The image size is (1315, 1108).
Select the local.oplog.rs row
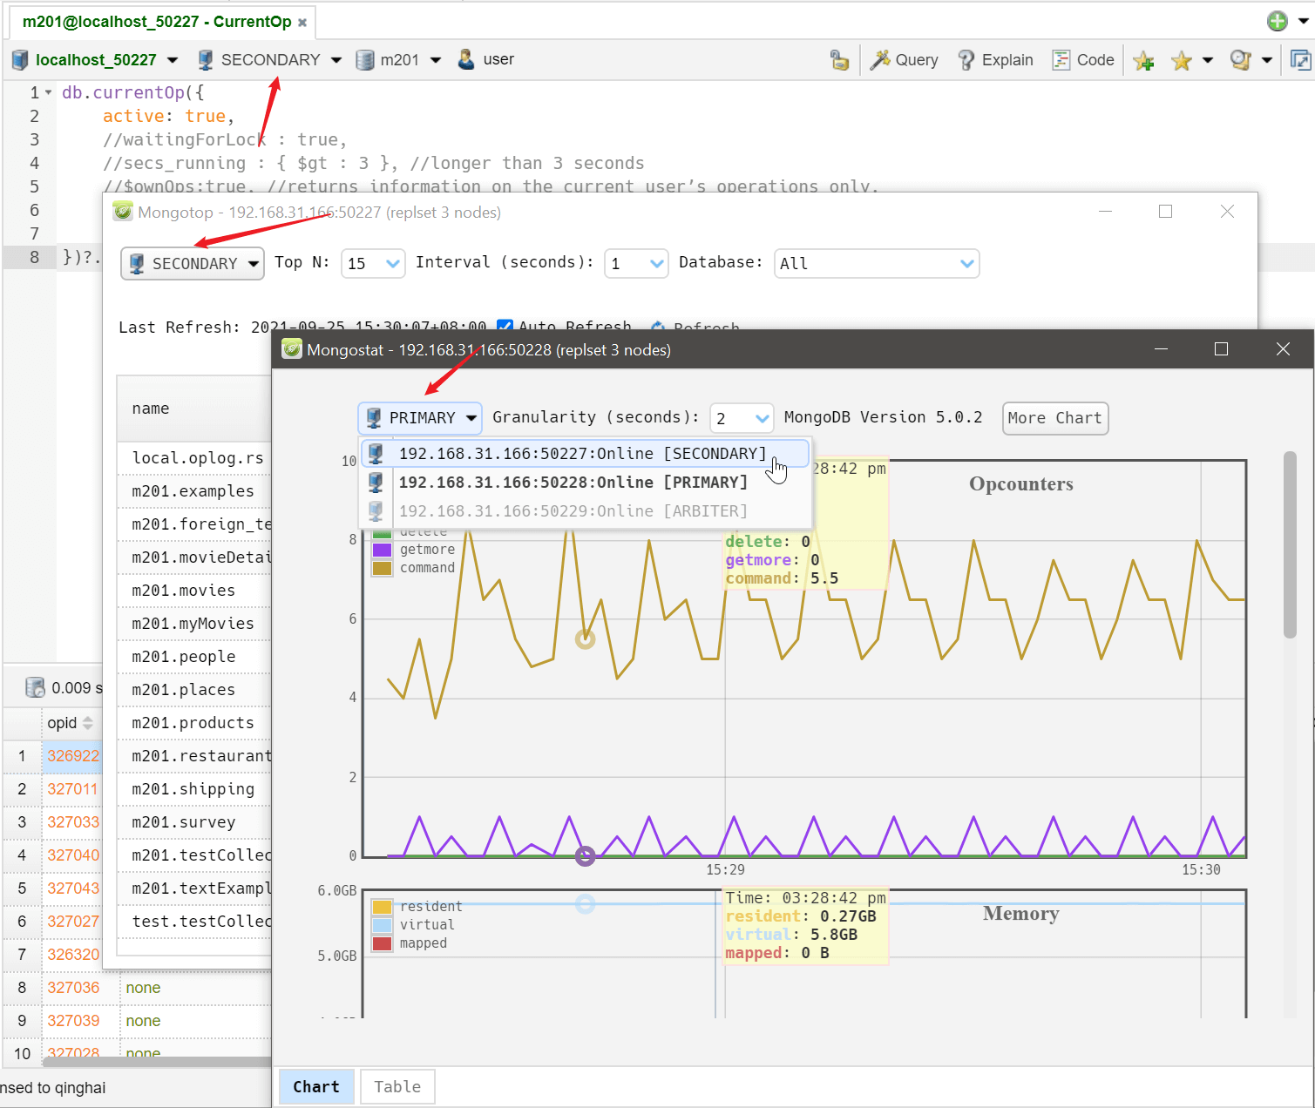click(x=193, y=458)
